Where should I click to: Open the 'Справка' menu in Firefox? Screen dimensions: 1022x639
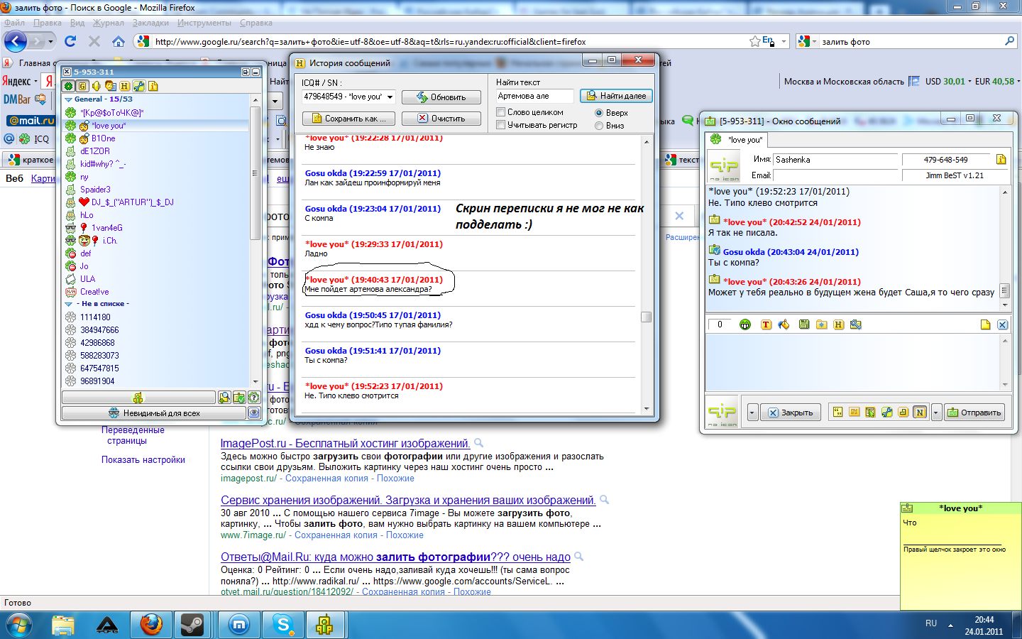click(256, 23)
